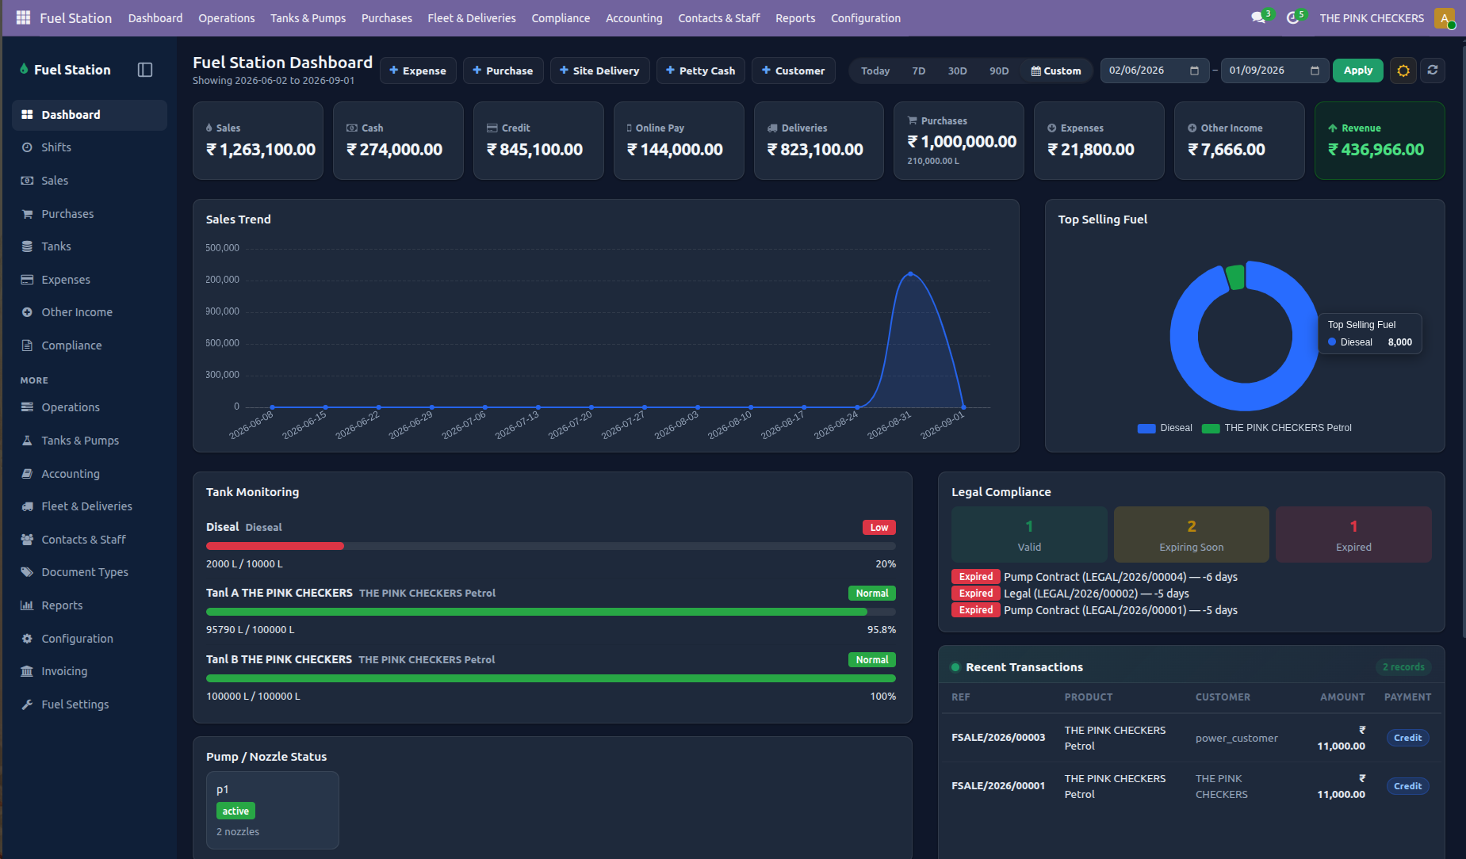Open Compliance top menu item
Viewport: 1466px width, 859px height.
coord(561,18)
